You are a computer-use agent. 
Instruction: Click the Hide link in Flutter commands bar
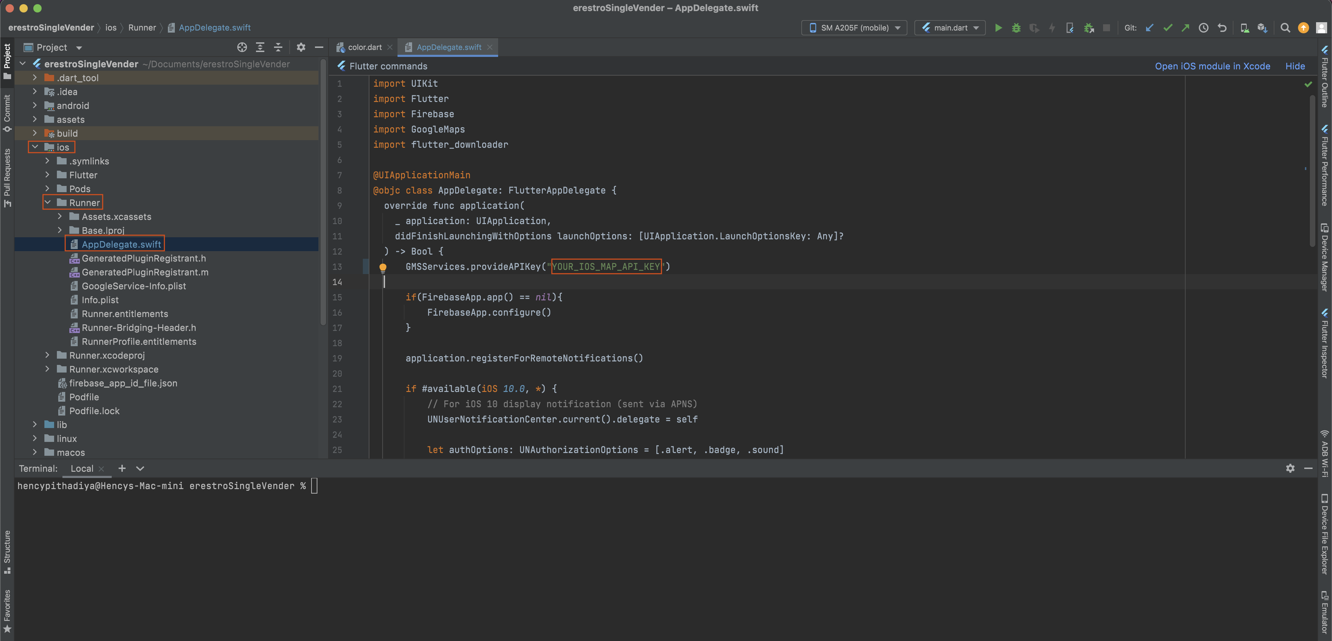pyautogui.click(x=1295, y=66)
